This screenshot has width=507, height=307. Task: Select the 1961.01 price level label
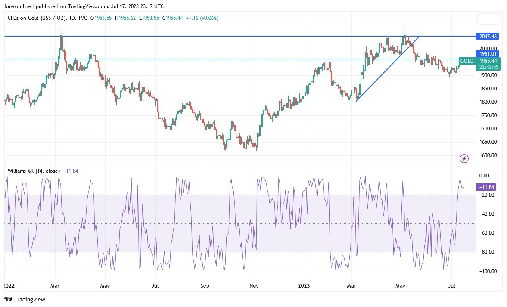[x=488, y=54]
